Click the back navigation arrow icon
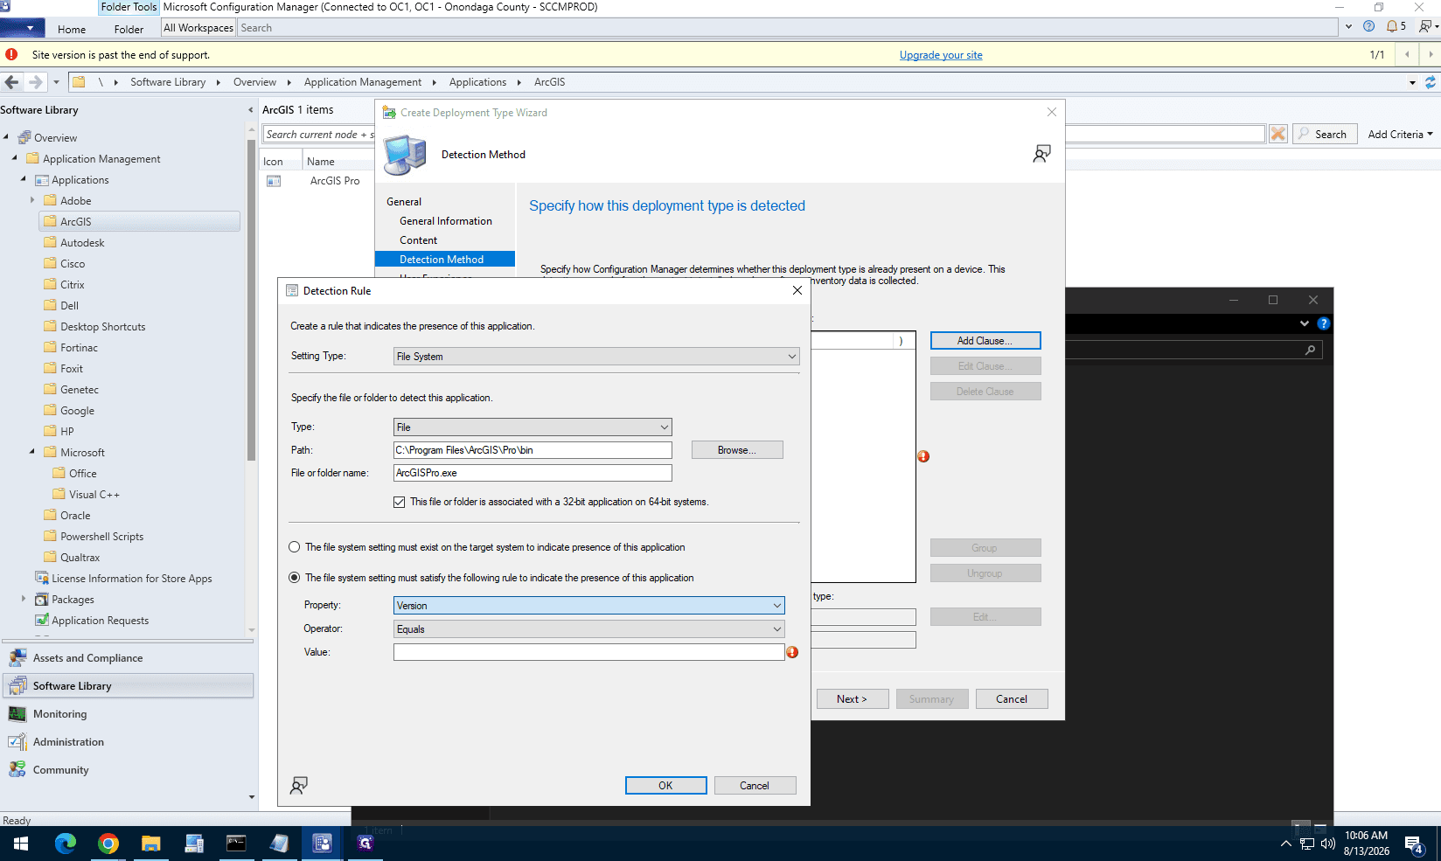 point(11,82)
